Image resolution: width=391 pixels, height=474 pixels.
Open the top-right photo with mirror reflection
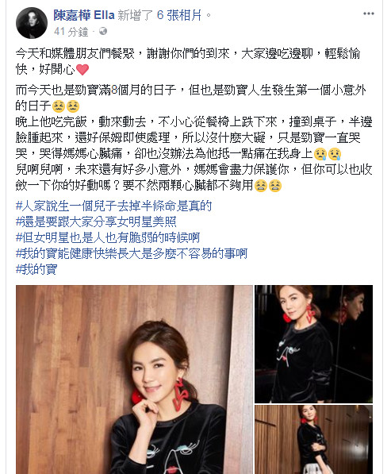point(314,344)
